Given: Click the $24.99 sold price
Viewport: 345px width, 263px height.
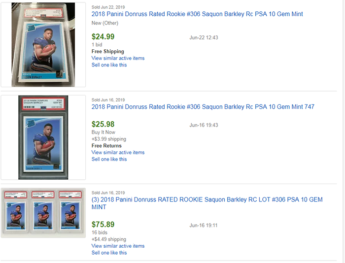Looking at the screenshot, I should (103, 36).
